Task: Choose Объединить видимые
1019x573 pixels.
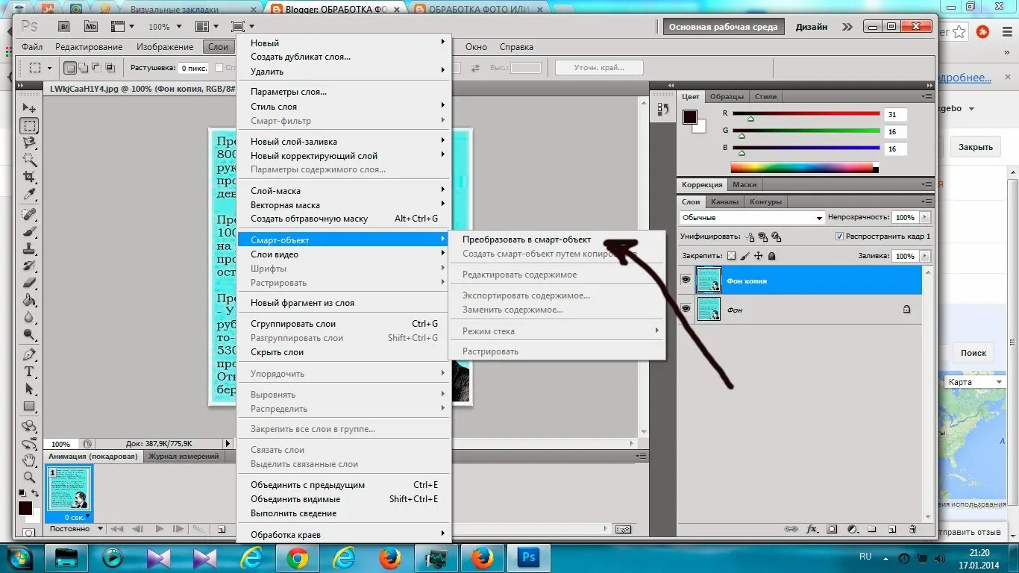Action: pyautogui.click(x=344, y=499)
